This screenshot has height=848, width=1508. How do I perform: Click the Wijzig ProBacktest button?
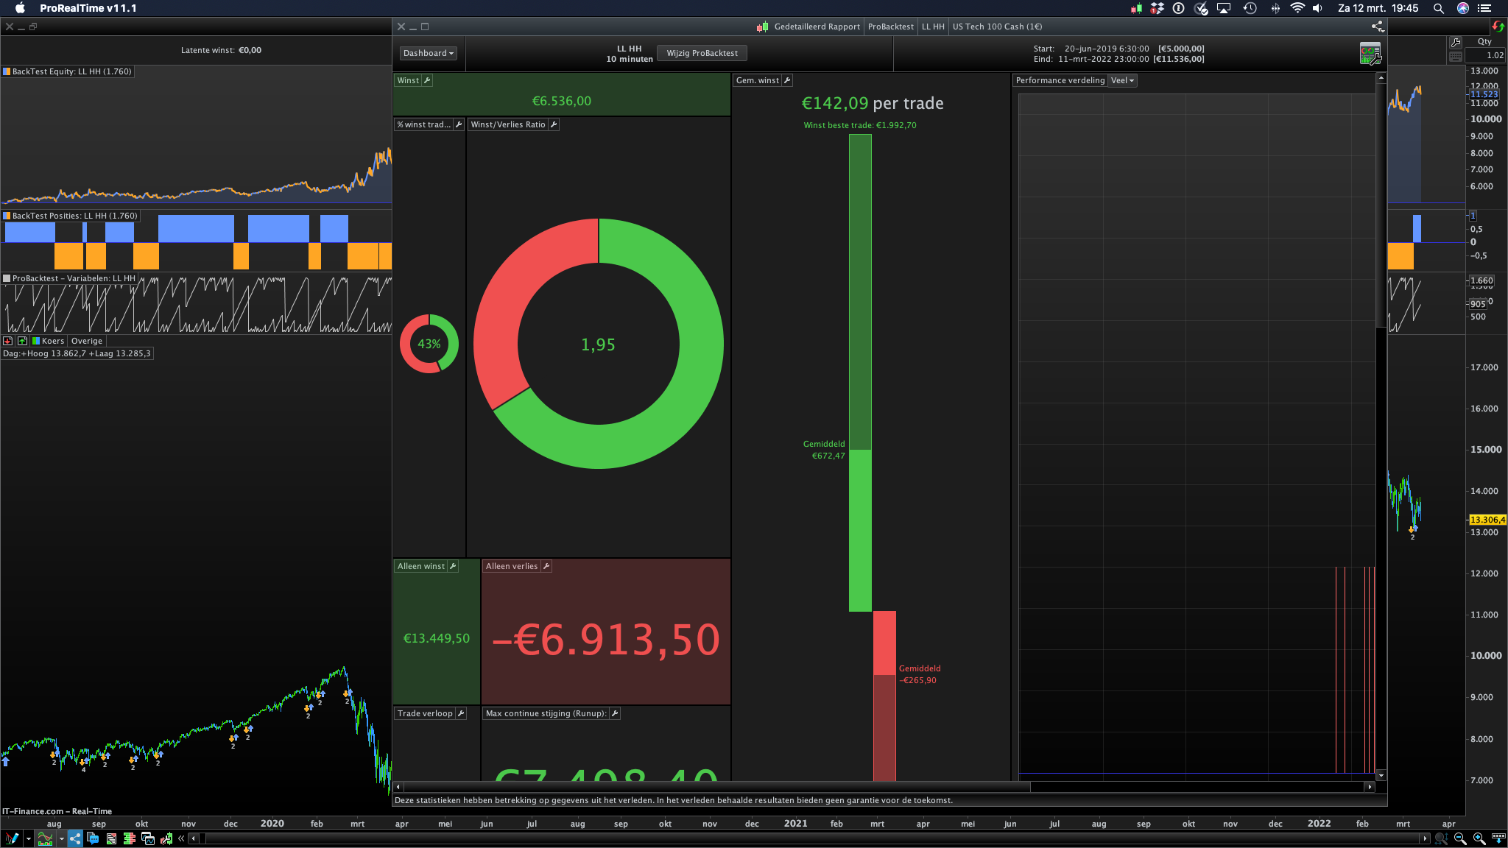tap(702, 54)
